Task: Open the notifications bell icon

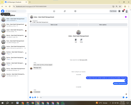Action: pyautogui.click(x=123, y=11)
